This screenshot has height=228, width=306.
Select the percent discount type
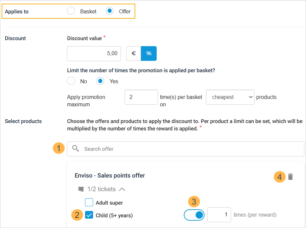tap(149, 53)
